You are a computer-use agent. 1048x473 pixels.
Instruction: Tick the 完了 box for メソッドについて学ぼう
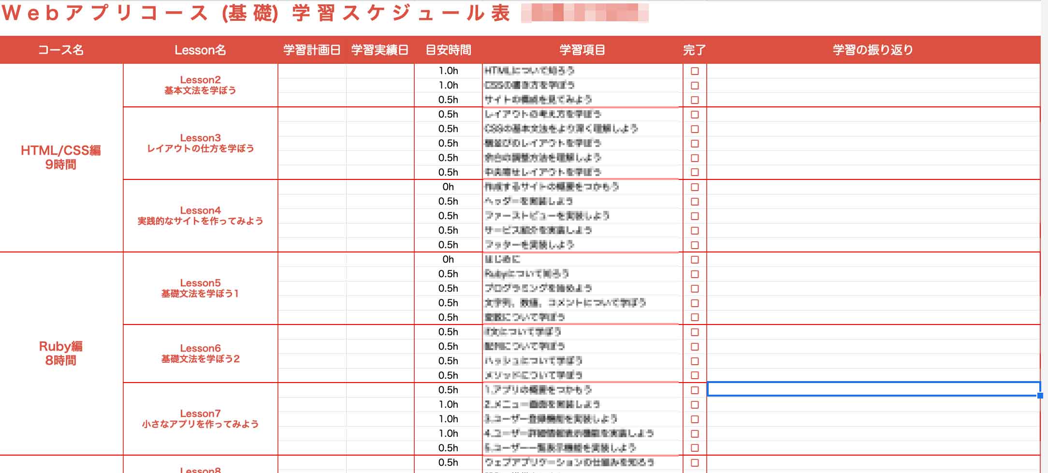(x=695, y=375)
